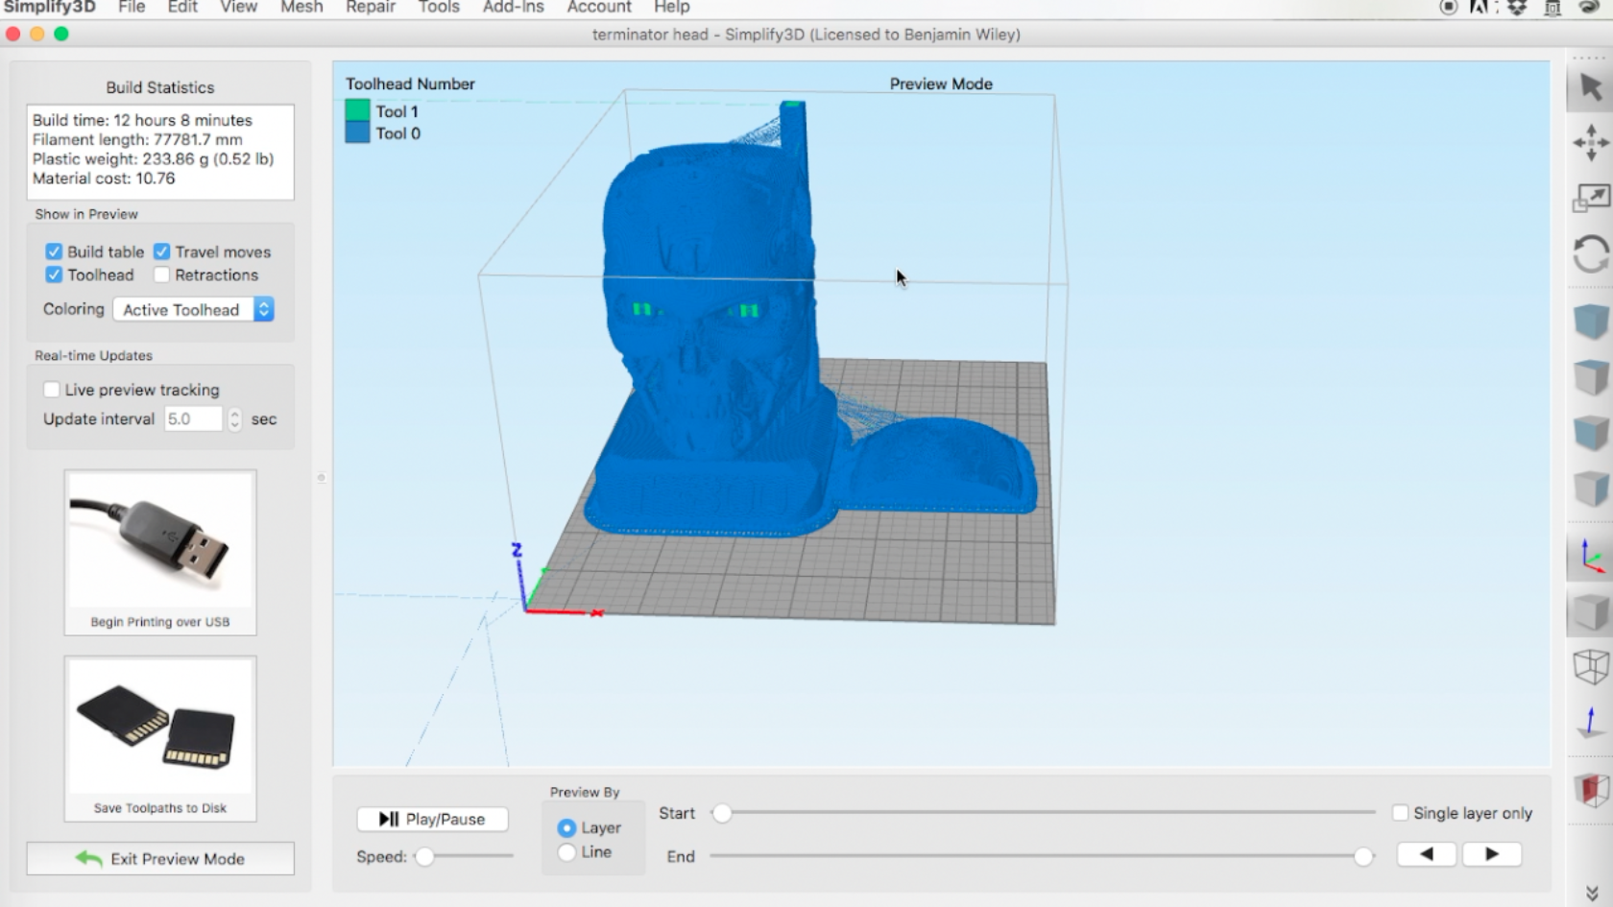Click the End layer slider handle
The image size is (1613, 907).
(1362, 856)
